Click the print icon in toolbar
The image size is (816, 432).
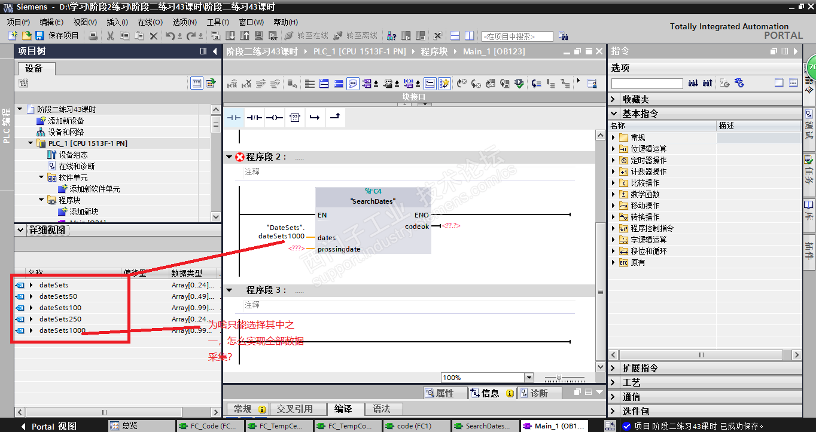click(93, 36)
